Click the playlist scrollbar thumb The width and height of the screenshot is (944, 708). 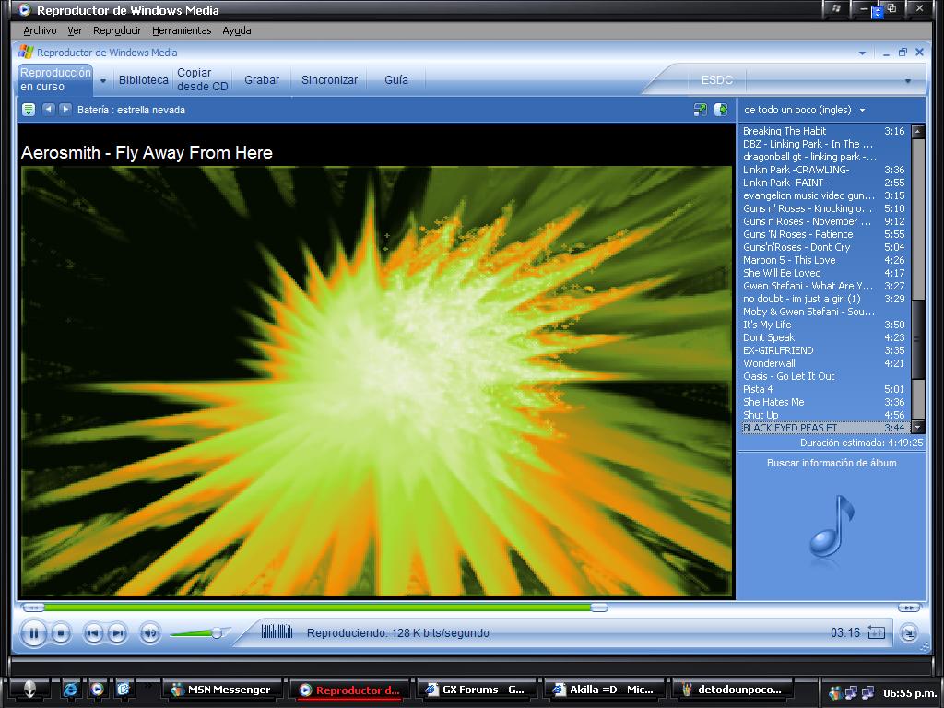tap(917, 339)
